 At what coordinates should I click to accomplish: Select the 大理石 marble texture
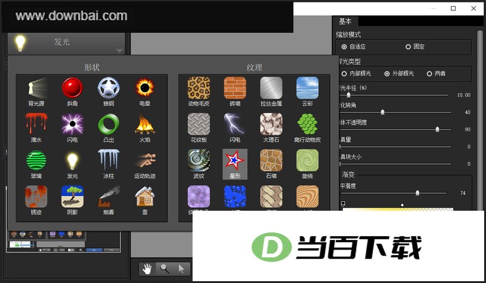click(271, 128)
